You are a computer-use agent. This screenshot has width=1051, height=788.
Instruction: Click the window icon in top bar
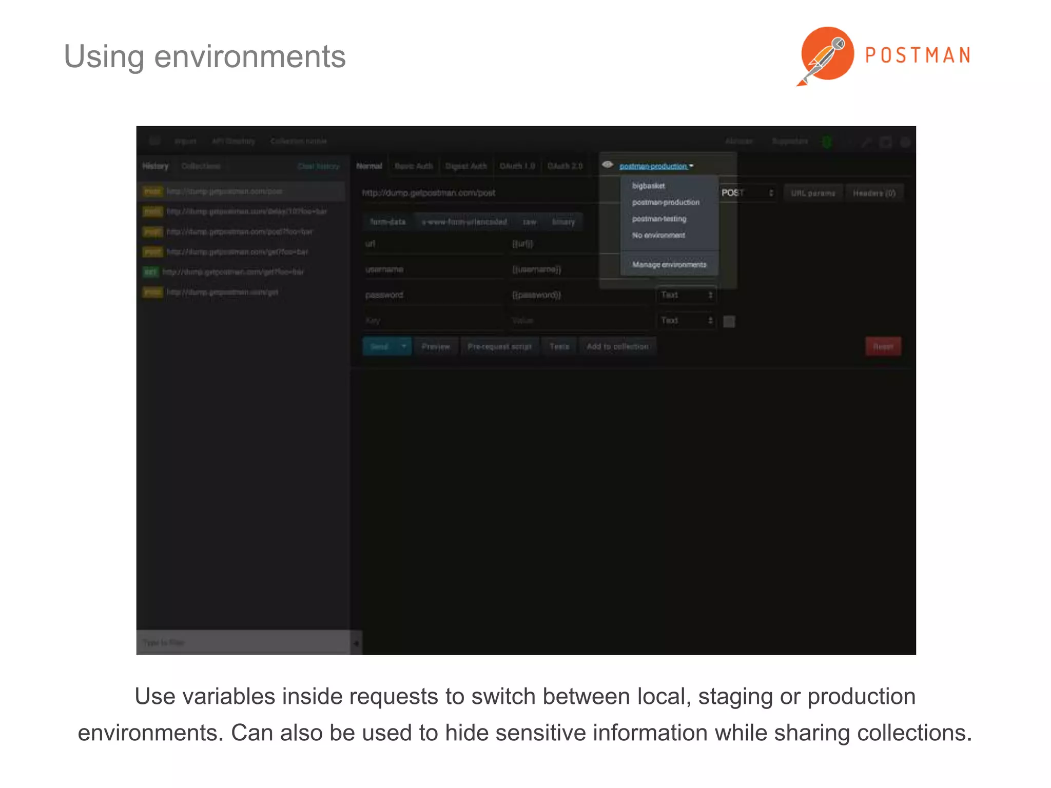pos(886,142)
